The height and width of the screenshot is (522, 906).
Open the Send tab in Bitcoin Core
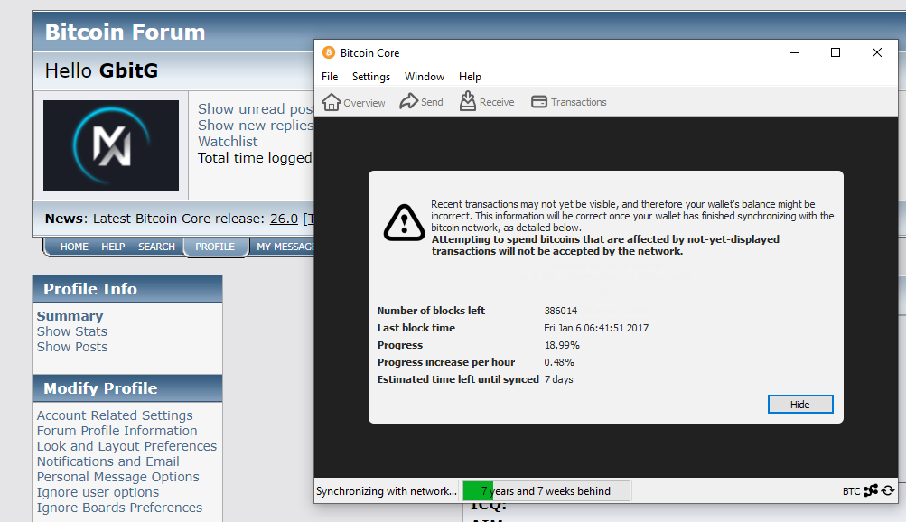coord(421,102)
